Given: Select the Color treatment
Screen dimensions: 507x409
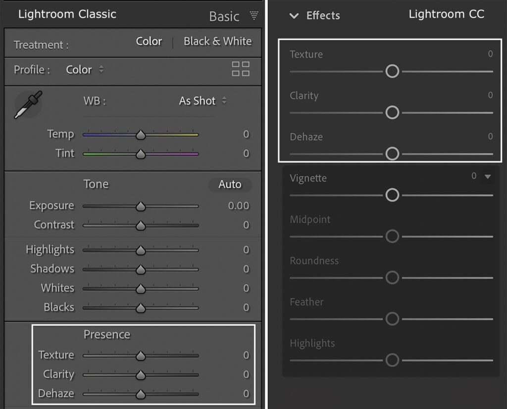Looking at the screenshot, I should [x=149, y=42].
